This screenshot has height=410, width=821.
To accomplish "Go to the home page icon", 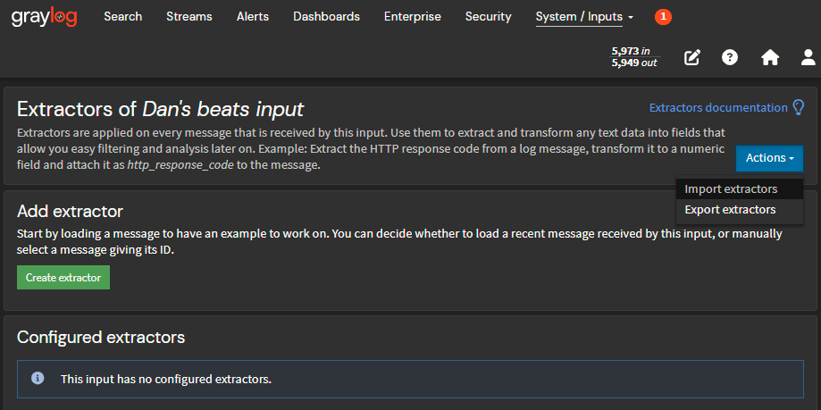I will 770,57.
